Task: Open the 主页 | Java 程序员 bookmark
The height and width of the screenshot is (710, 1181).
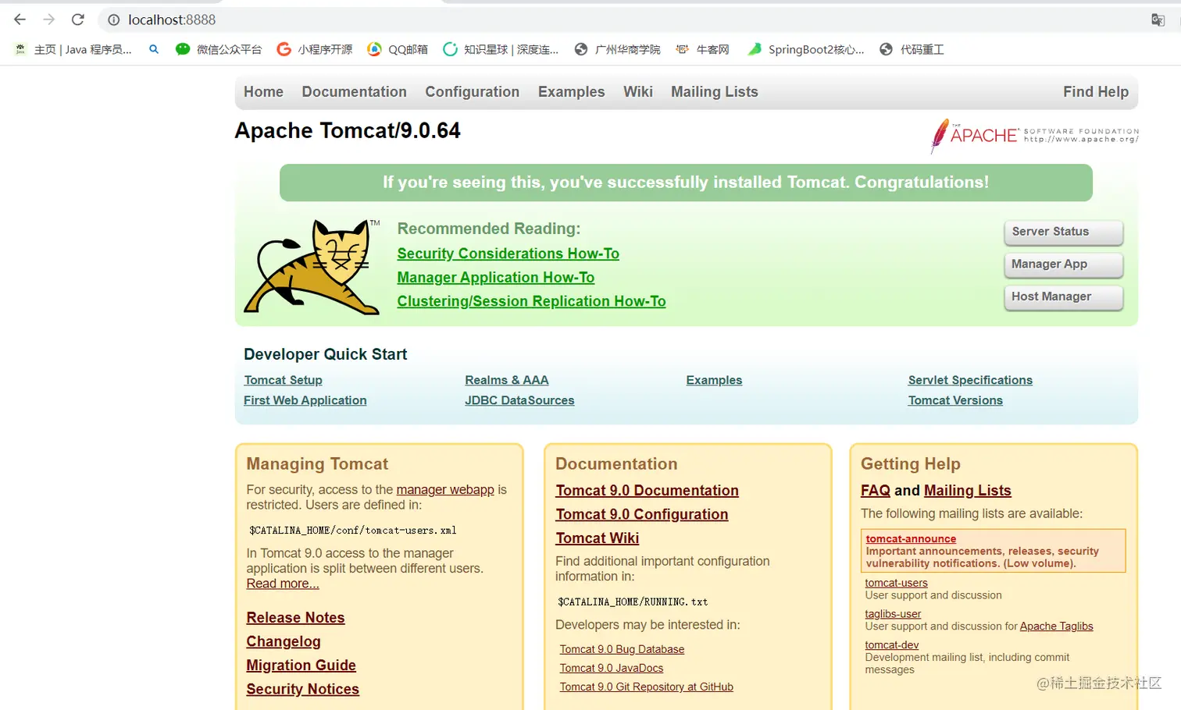Action: (73, 49)
